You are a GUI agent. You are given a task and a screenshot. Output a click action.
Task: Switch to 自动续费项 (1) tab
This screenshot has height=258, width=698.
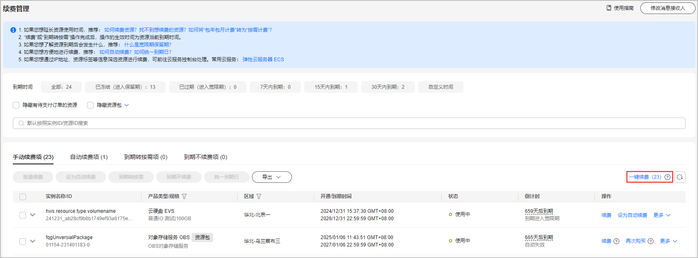(89, 157)
